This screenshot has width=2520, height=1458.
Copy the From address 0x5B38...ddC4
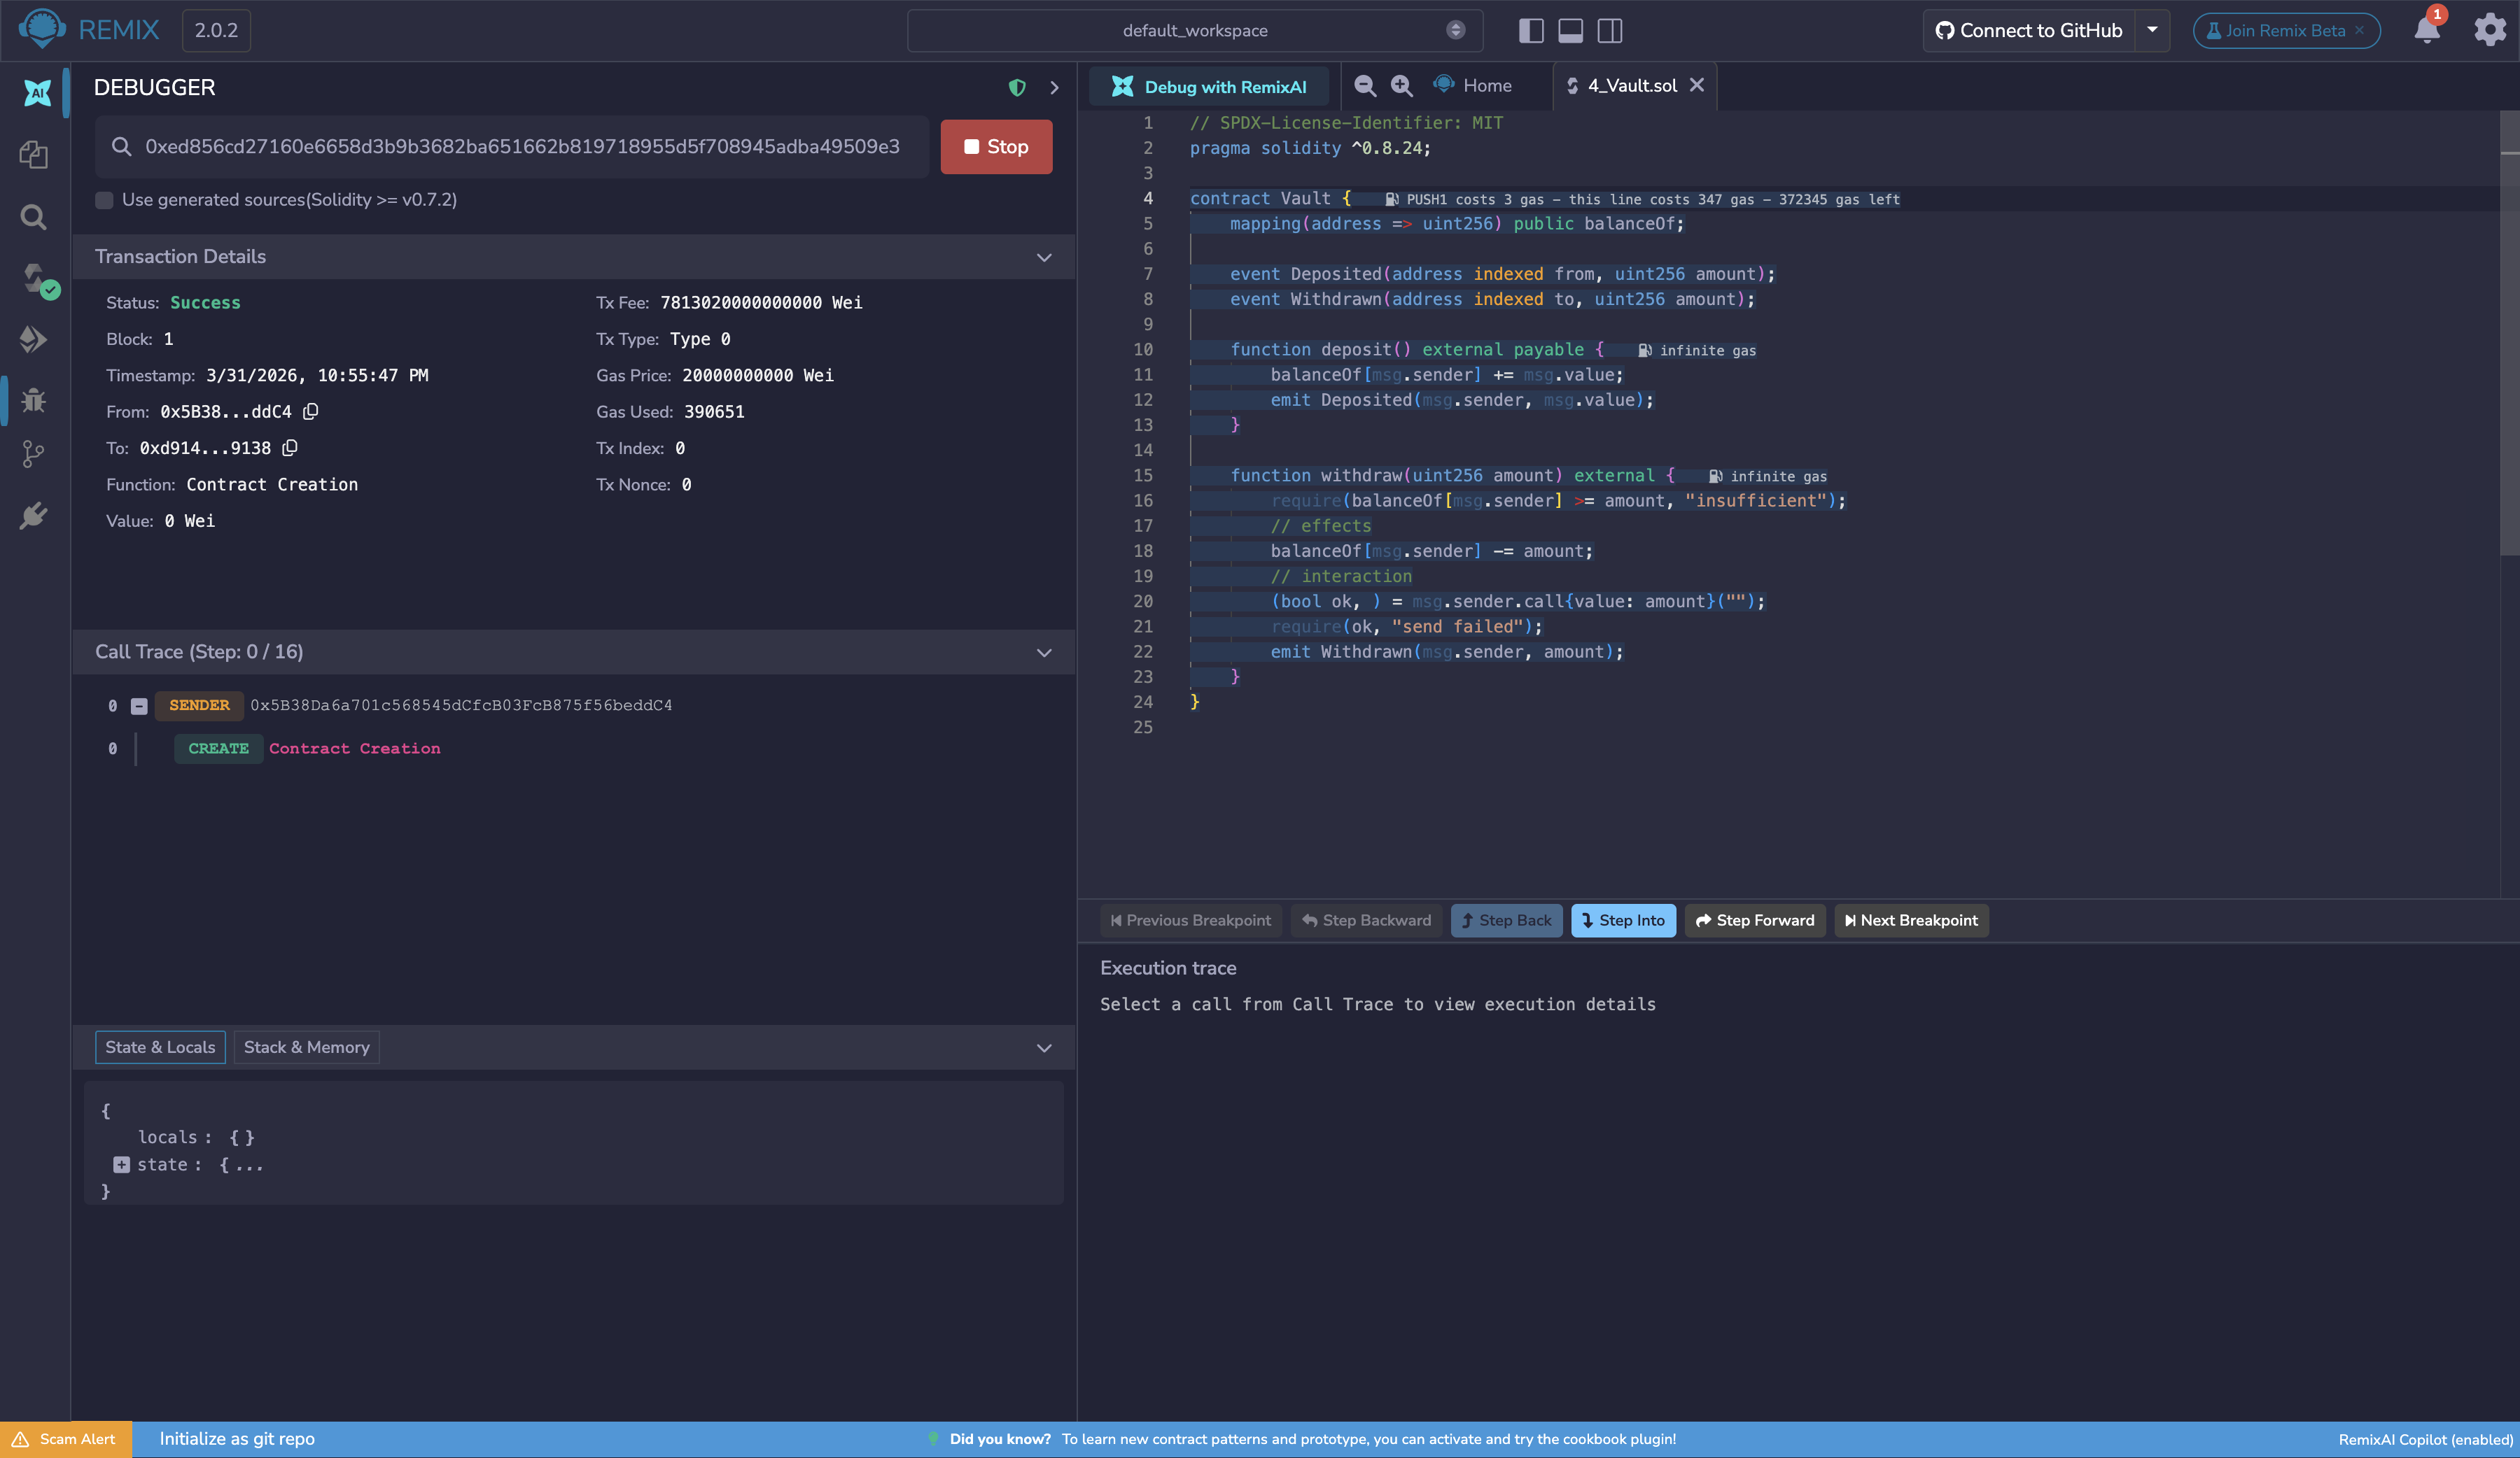pos(311,411)
